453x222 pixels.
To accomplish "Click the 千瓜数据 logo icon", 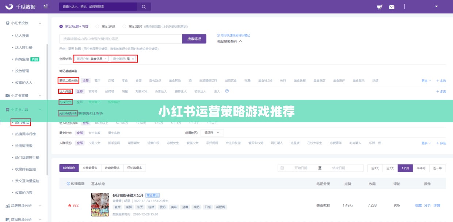I will pos(9,7).
